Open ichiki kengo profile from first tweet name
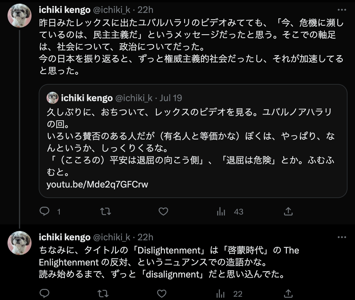 pyautogui.click(x=65, y=10)
